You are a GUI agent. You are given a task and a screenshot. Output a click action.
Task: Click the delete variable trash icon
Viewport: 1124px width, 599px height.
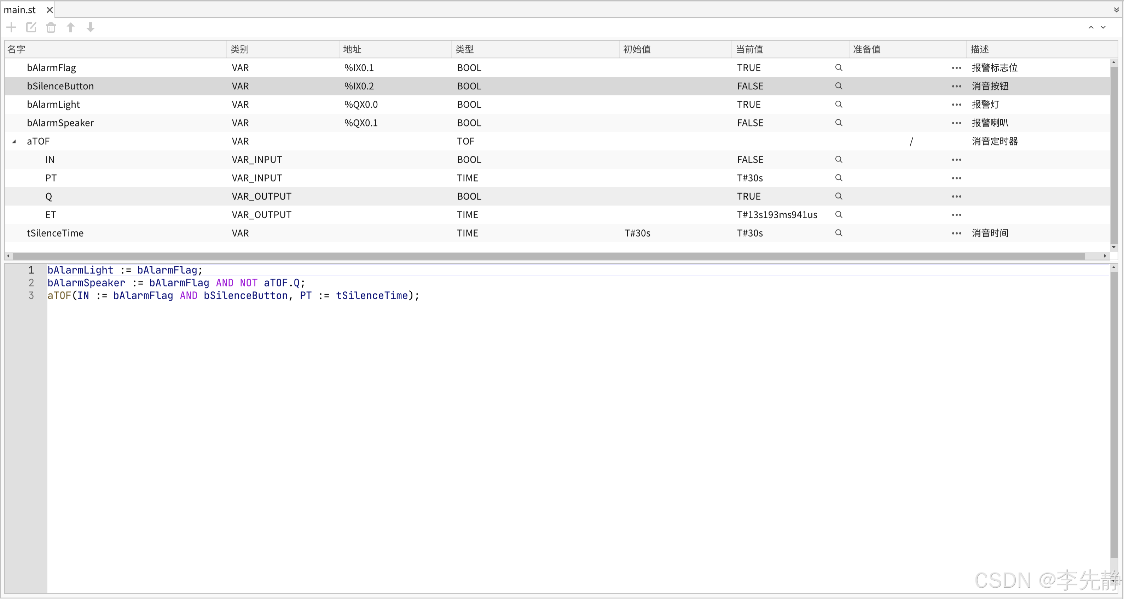tap(51, 28)
